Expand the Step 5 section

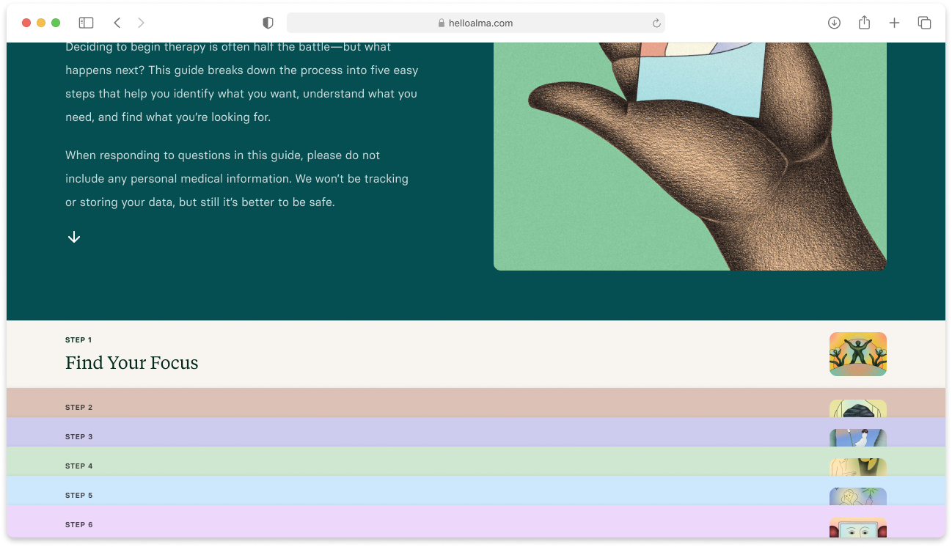tap(476, 491)
